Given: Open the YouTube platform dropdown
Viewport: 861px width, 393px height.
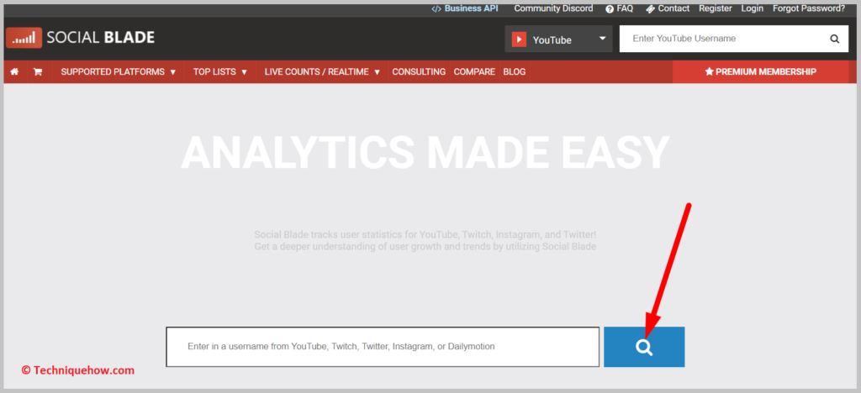Looking at the screenshot, I should (x=558, y=39).
